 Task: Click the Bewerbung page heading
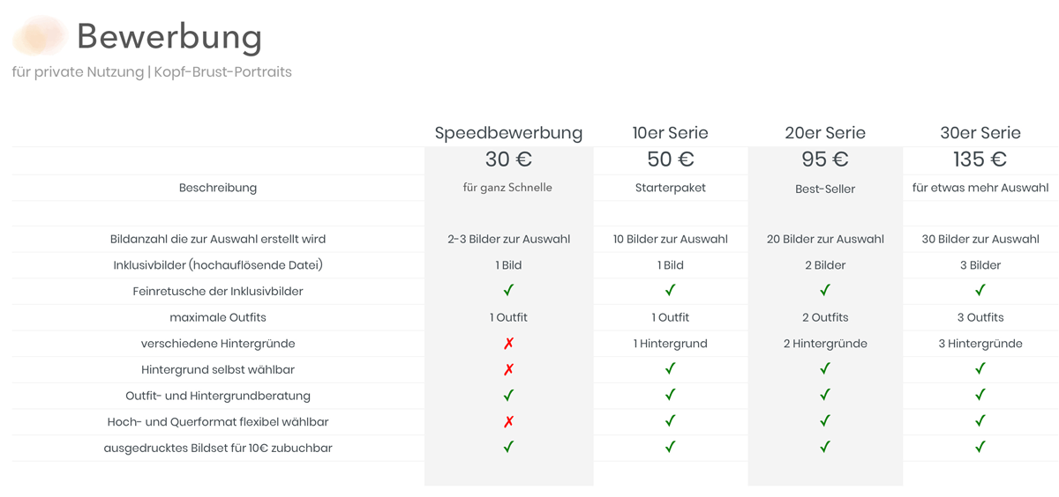point(169,37)
